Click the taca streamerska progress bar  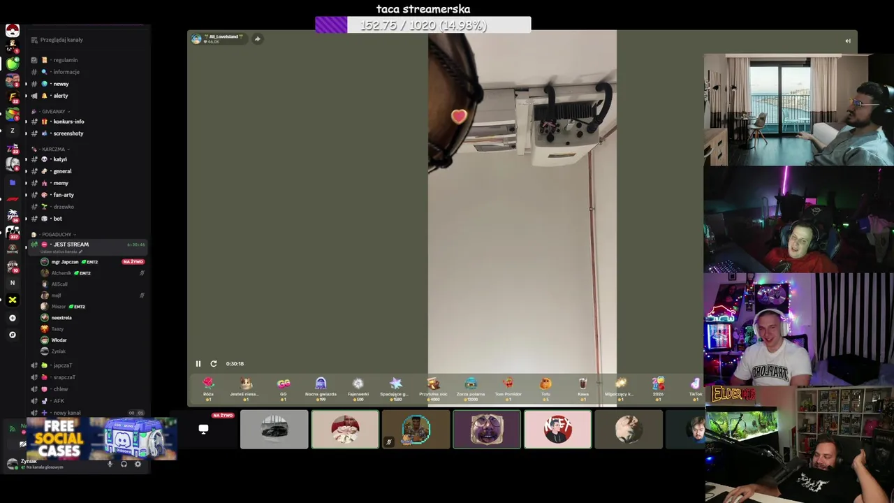(x=423, y=25)
